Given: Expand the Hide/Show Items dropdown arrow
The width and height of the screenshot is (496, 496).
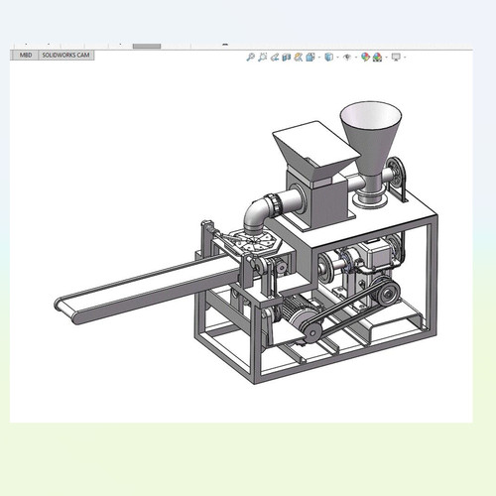Looking at the screenshot, I should [x=356, y=58].
